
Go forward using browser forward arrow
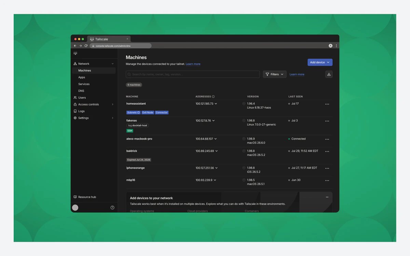[x=81, y=46]
